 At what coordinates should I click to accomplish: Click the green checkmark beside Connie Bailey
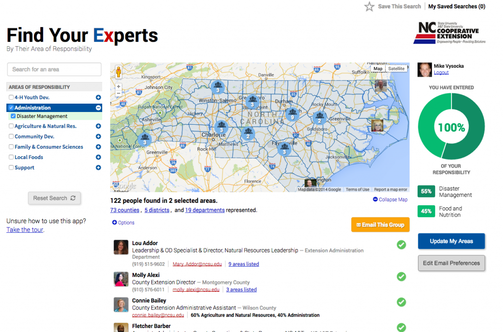click(401, 302)
